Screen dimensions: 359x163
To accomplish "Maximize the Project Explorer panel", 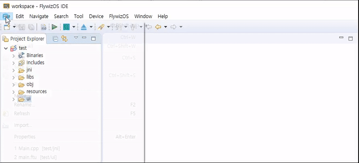I will (93, 39).
